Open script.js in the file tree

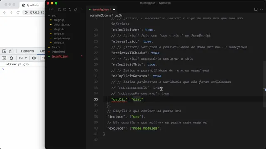(x=59, y=34)
